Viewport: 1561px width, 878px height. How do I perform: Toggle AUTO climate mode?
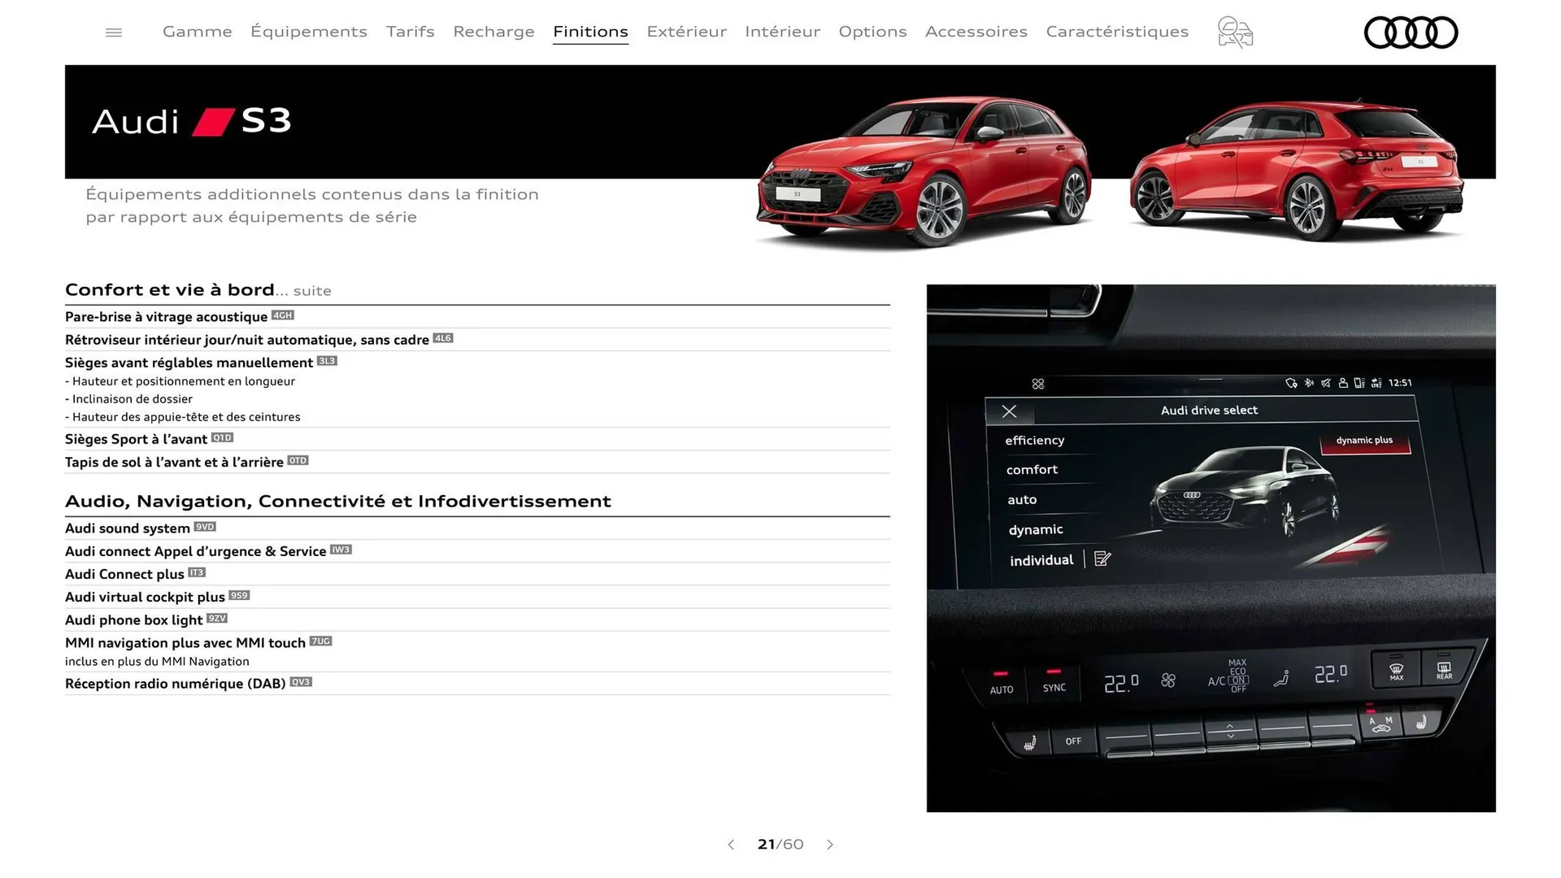tap(1001, 688)
